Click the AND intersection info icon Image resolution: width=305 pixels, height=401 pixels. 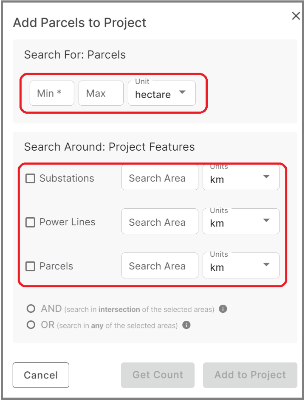click(223, 308)
